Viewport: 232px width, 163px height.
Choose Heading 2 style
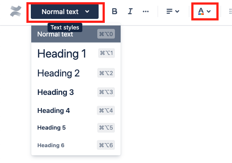coord(76,73)
